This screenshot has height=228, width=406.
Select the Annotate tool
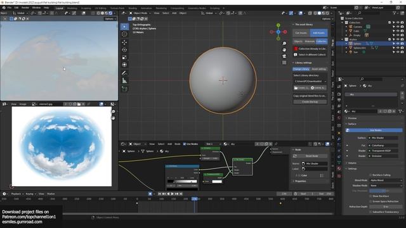124,73
